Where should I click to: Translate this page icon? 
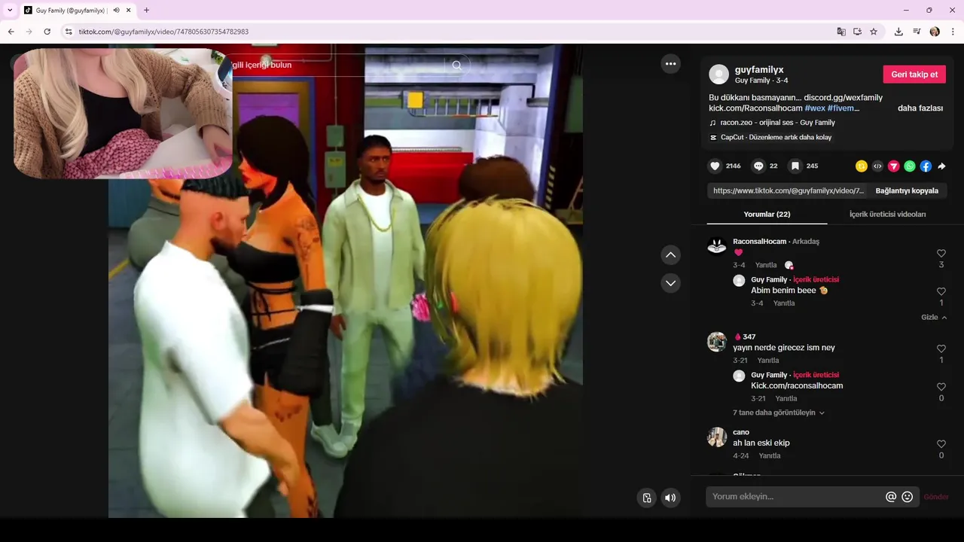841,32
